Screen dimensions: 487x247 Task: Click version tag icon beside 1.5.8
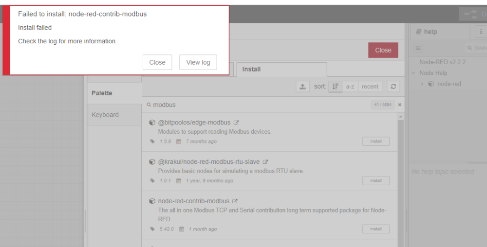[152, 141]
